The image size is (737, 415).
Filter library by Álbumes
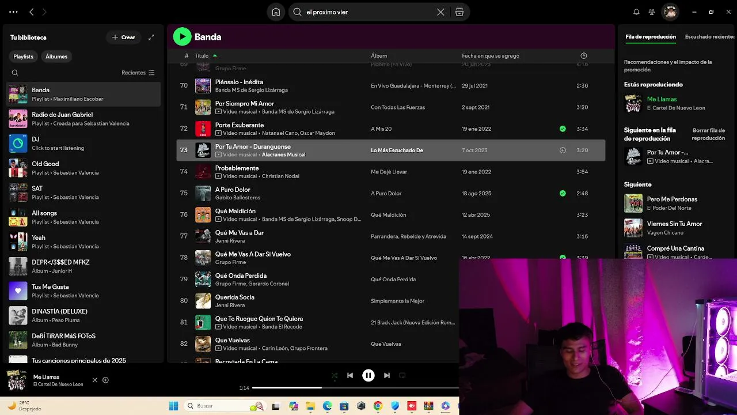click(x=56, y=56)
